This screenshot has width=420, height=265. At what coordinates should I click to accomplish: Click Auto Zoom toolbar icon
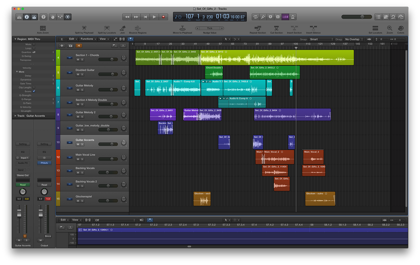[43, 28]
